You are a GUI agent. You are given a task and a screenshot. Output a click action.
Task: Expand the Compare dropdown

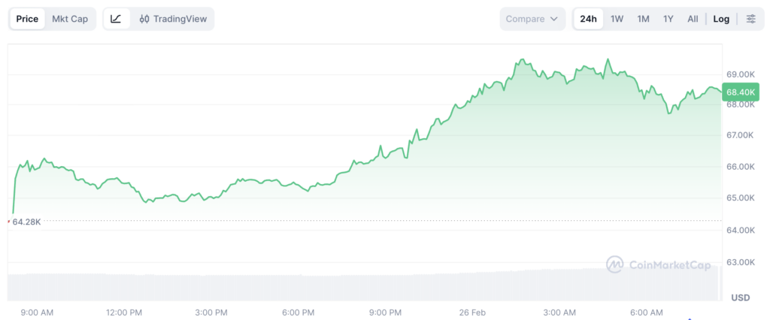point(532,19)
